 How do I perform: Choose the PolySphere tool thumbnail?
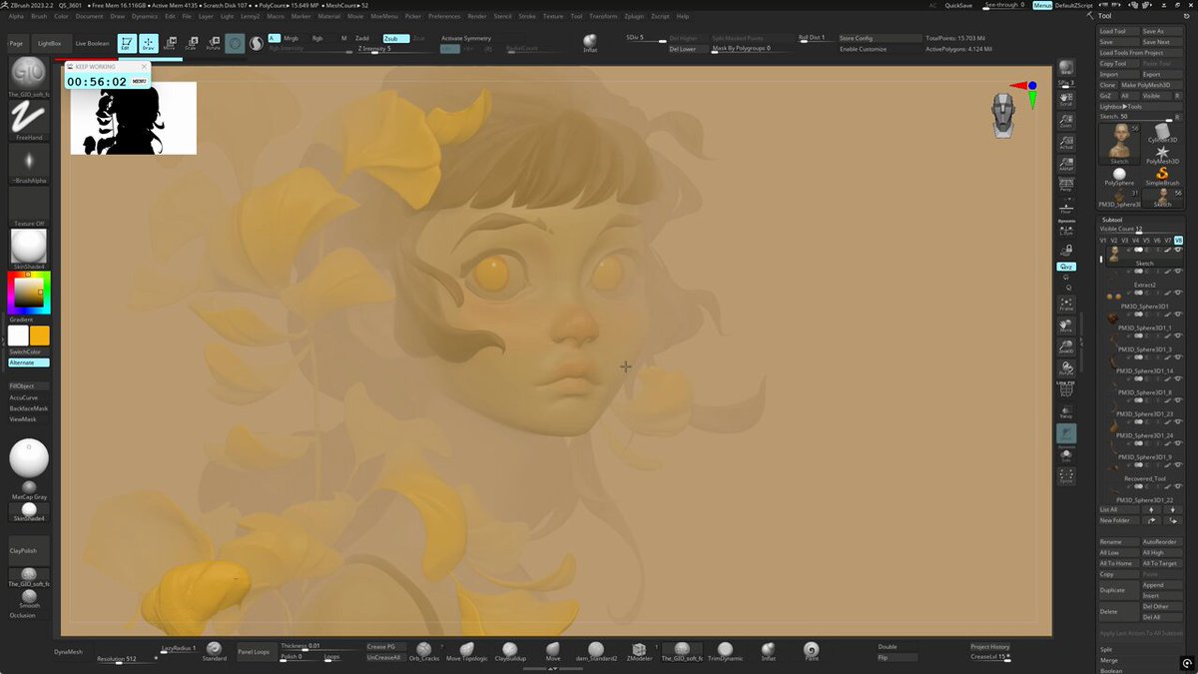[1119, 176]
